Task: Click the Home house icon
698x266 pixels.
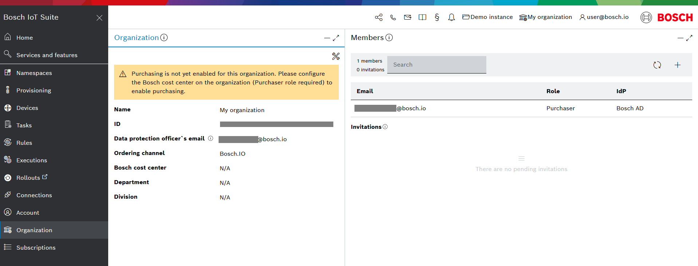Action: [8, 37]
